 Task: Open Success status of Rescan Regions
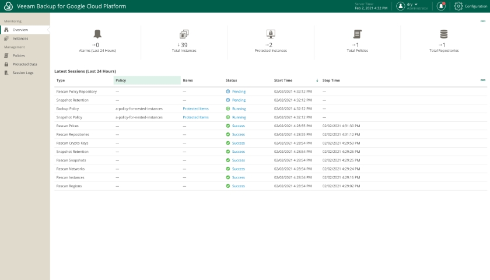(x=239, y=186)
